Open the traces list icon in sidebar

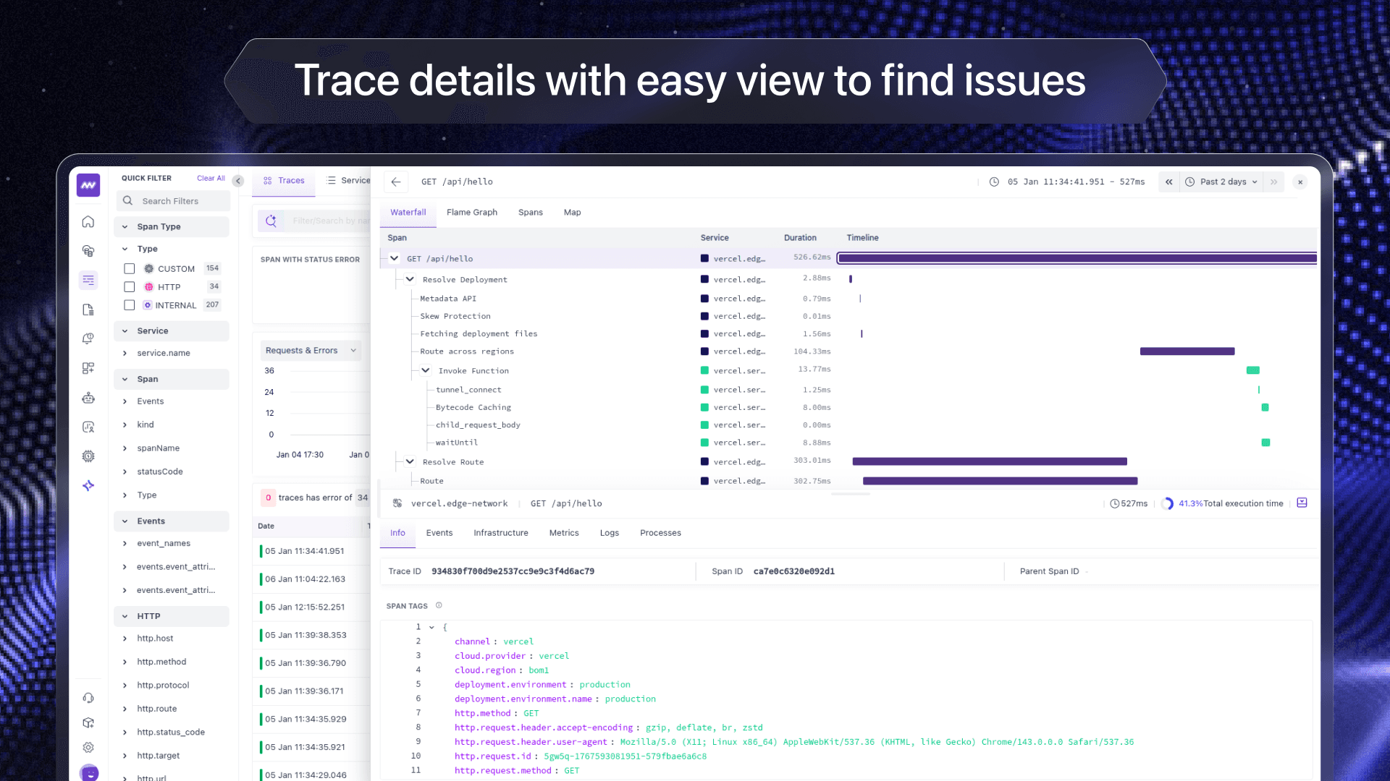pyautogui.click(x=88, y=280)
